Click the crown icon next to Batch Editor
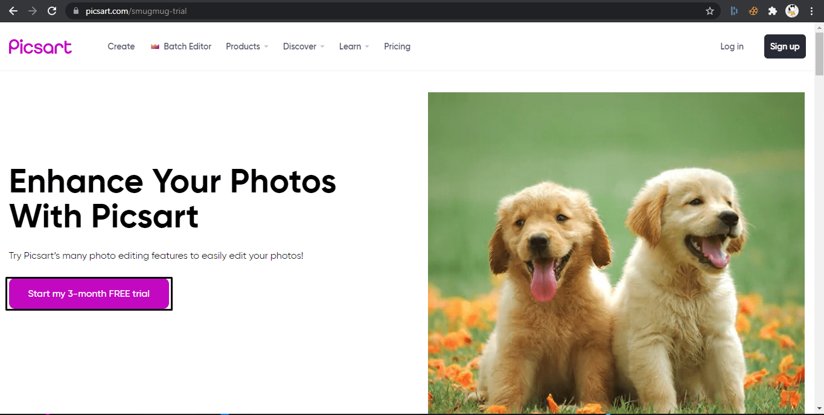824x415 pixels. (x=155, y=46)
